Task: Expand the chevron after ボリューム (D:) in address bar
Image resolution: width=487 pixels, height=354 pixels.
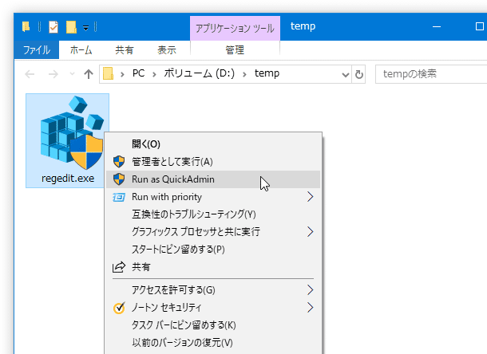Action: tap(244, 74)
